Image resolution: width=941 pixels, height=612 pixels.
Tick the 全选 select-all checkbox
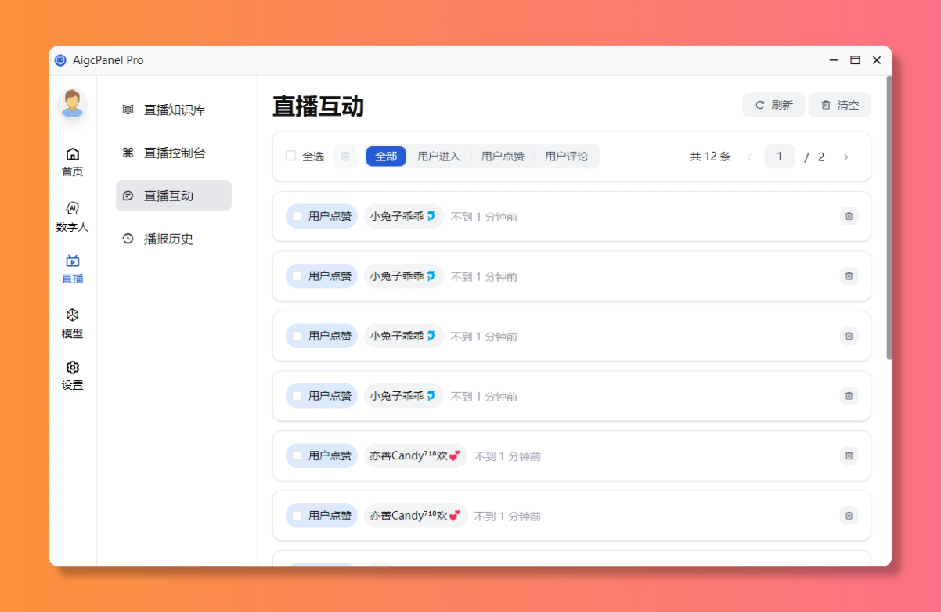tap(291, 157)
